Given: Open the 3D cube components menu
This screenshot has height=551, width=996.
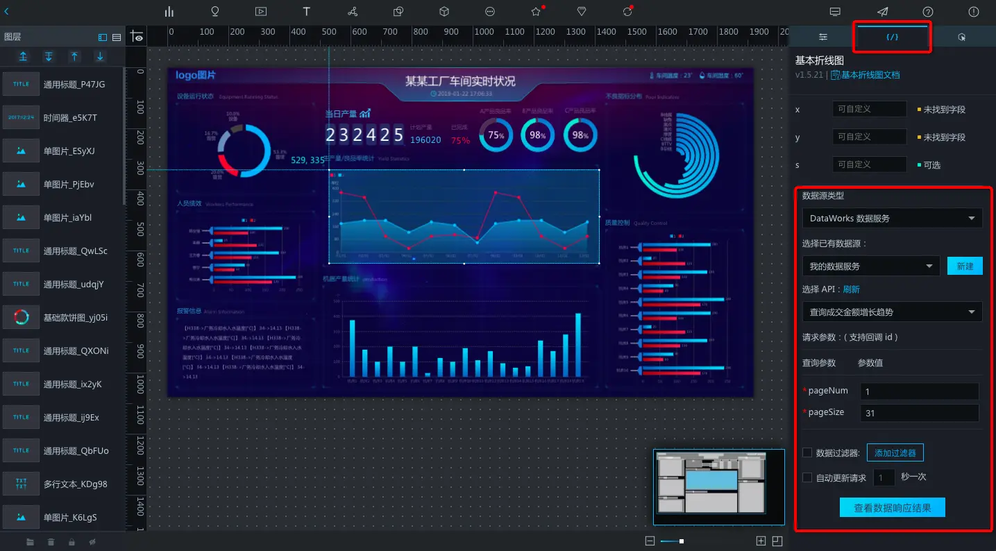Looking at the screenshot, I should [444, 11].
